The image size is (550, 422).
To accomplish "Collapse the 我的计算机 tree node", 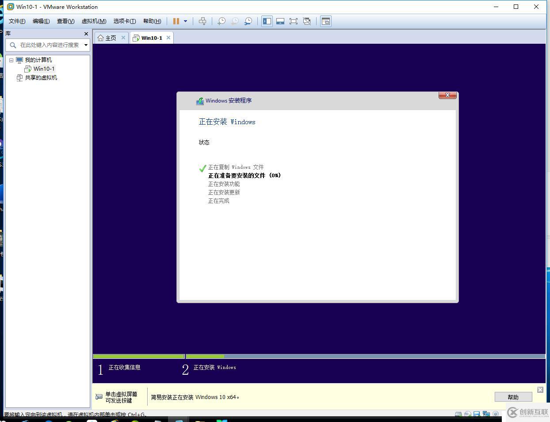I will click(x=11, y=60).
